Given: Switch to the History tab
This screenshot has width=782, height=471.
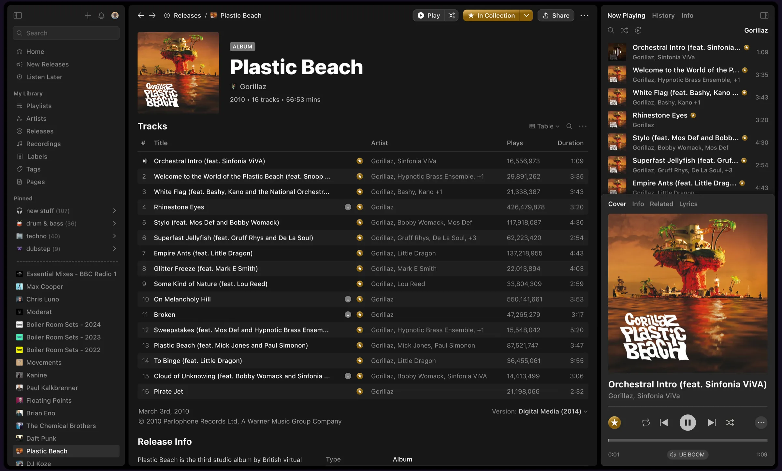Looking at the screenshot, I should (x=663, y=15).
